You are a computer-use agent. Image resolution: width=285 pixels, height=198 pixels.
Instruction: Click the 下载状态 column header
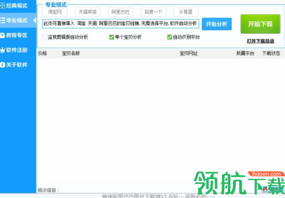[271, 53]
